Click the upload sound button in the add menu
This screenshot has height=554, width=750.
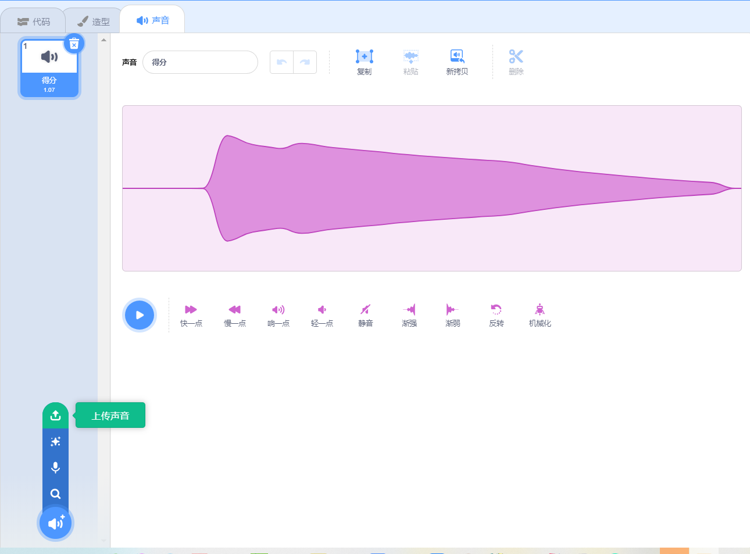(55, 416)
